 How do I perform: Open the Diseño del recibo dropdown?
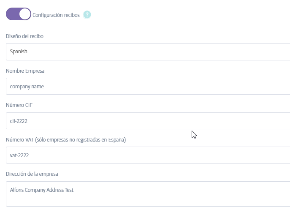point(148,52)
